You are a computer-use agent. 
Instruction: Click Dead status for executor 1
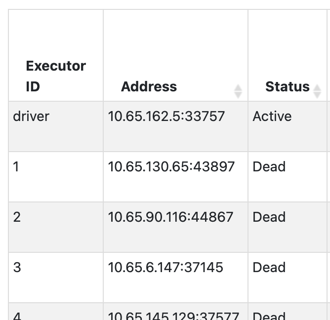[269, 167]
